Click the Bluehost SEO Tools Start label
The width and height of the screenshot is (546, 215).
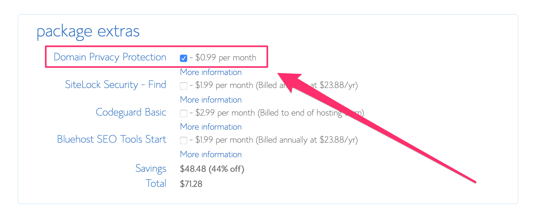[112, 139]
